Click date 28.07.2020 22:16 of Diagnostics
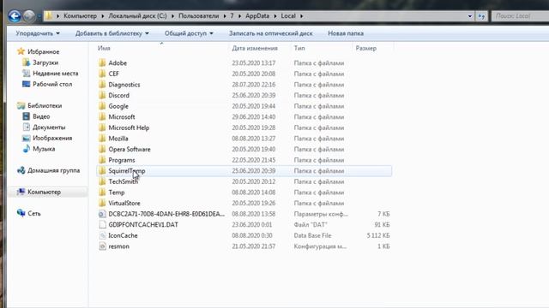 pos(254,85)
